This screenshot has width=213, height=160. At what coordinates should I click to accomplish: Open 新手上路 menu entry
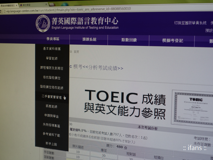pyautogui.click(x=51, y=144)
